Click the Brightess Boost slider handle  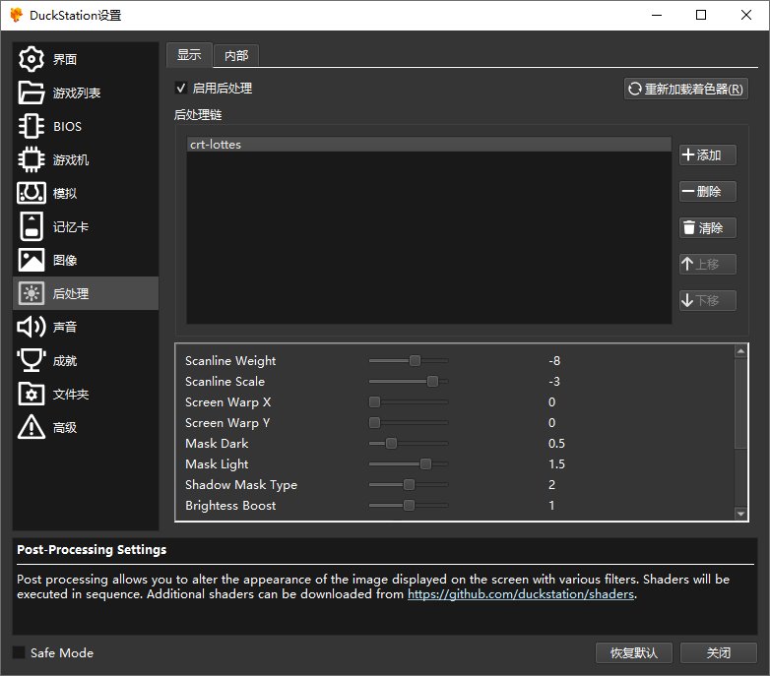click(409, 505)
